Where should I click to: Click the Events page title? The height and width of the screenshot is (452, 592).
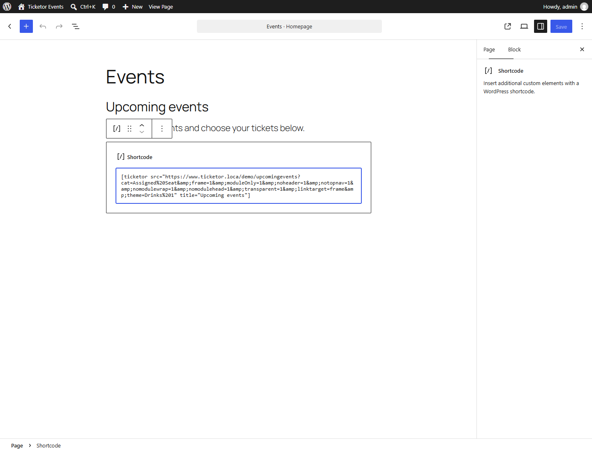(135, 77)
